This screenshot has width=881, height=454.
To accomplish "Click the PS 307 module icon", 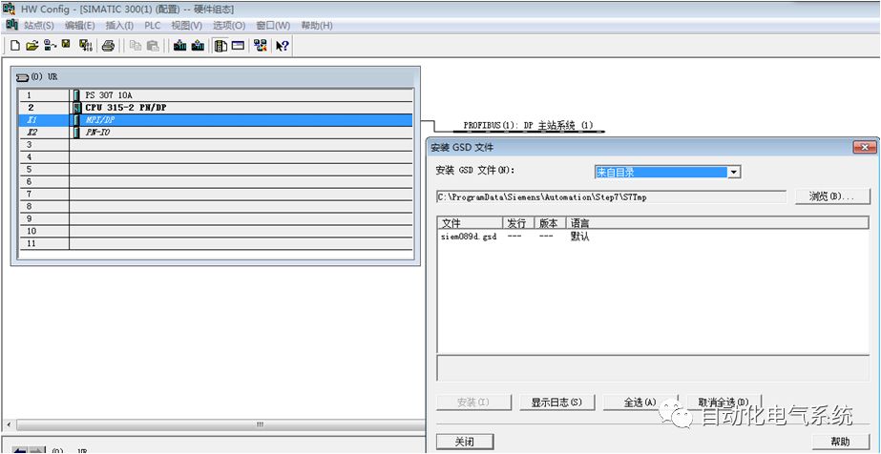I will [x=75, y=95].
